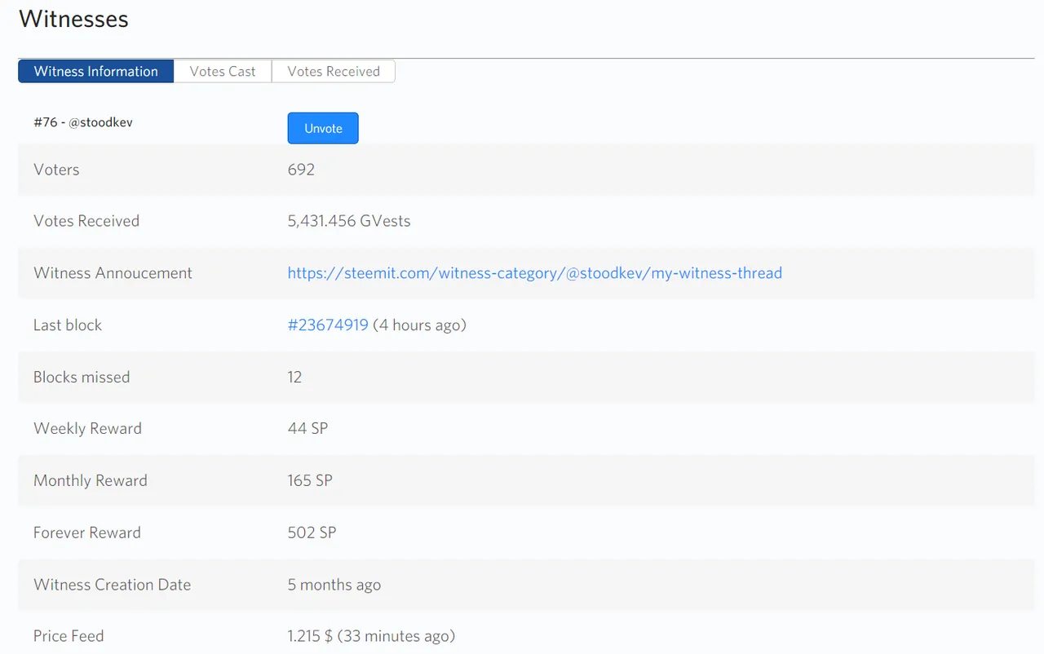1044x654 pixels.
Task: Click the Blocks missed label
Action: (82, 377)
